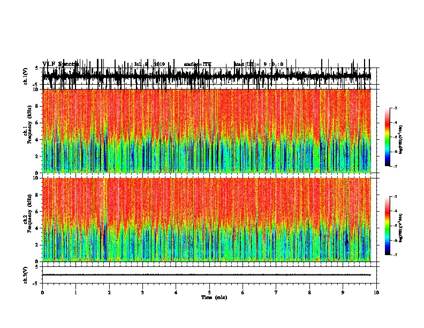Viewport: 424px width, 328px height.
Task: Click the "5" volt tick of ch.3 waveform
Action: coord(36,267)
